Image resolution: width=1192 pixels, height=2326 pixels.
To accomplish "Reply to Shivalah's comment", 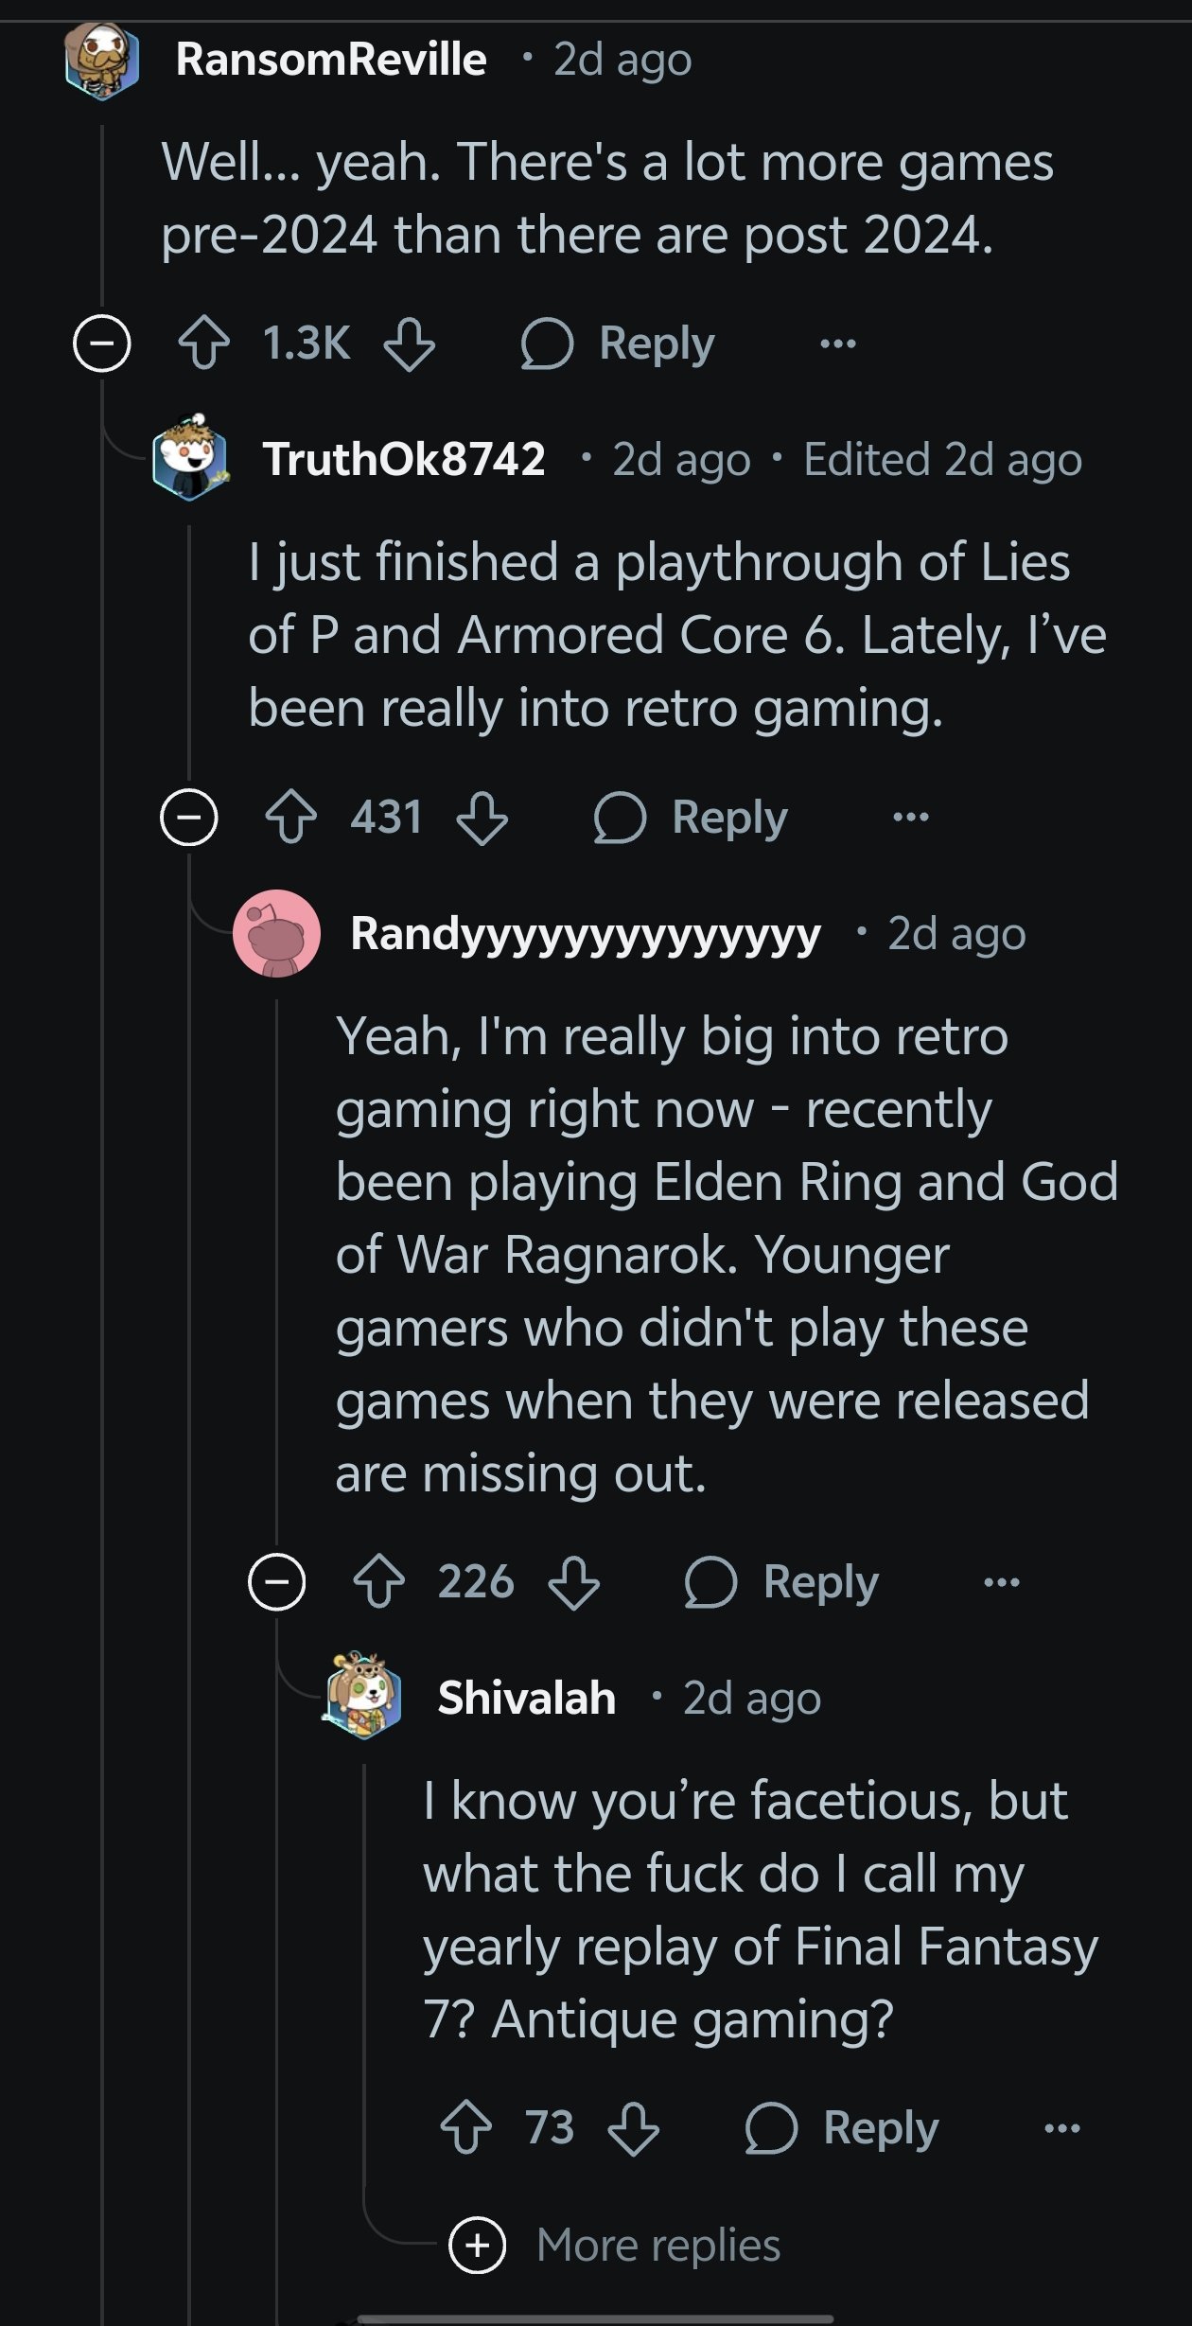I will coord(842,2127).
